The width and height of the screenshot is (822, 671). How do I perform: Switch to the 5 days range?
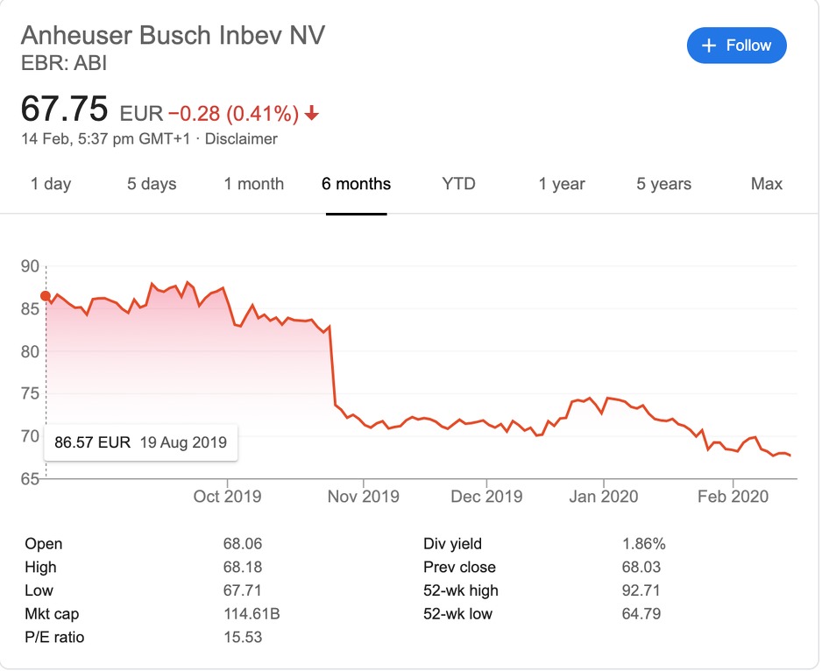tap(152, 184)
